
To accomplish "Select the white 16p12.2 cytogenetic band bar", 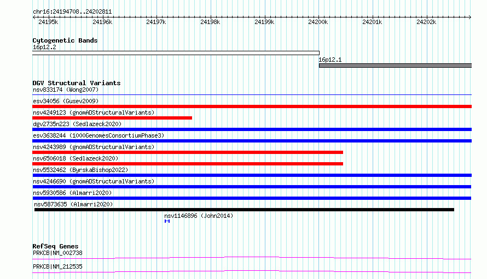I will click(x=176, y=53).
